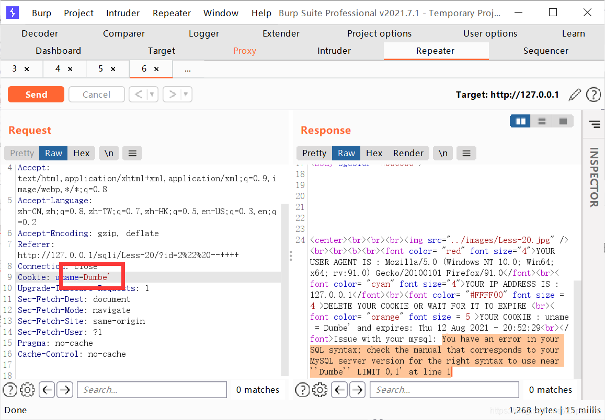Screen dimensions: 605x420
Task: Switch to the Decoder tab
Action: pyautogui.click(x=40, y=33)
